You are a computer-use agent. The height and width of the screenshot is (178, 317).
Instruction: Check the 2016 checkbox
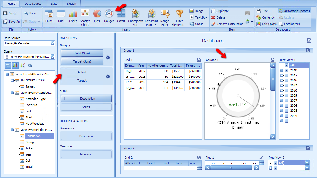[286, 80]
